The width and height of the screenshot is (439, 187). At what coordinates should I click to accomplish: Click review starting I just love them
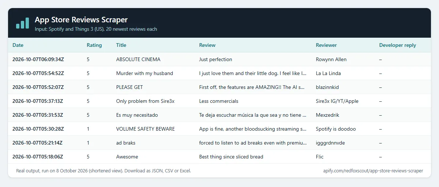[253, 73]
